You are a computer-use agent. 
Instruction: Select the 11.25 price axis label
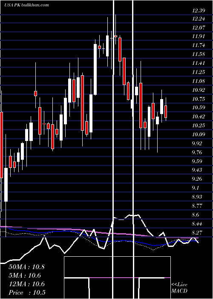(x=199, y=72)
